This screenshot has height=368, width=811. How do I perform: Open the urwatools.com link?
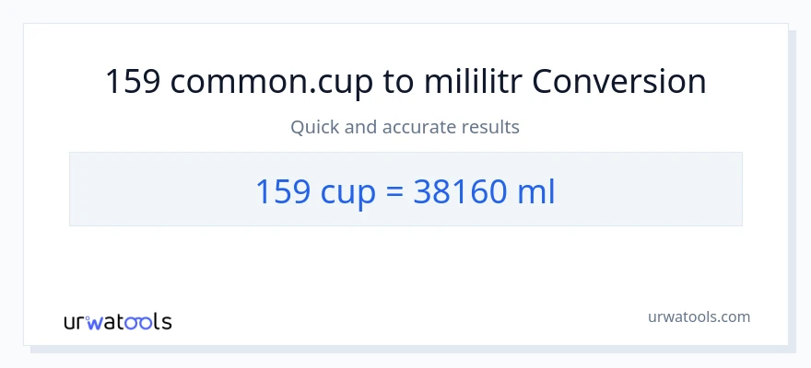click(x=699, y=316)
